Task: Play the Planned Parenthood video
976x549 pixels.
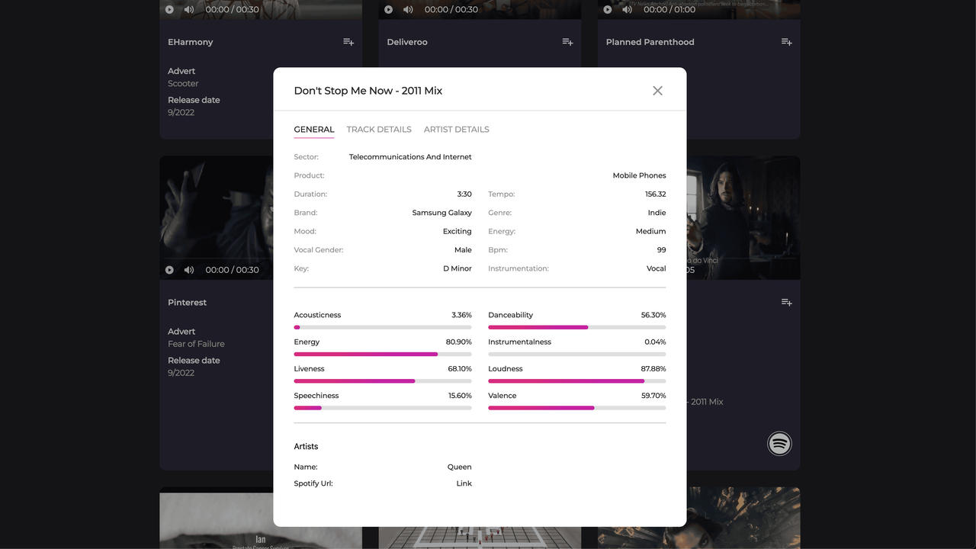Action: tap(608, 10)
